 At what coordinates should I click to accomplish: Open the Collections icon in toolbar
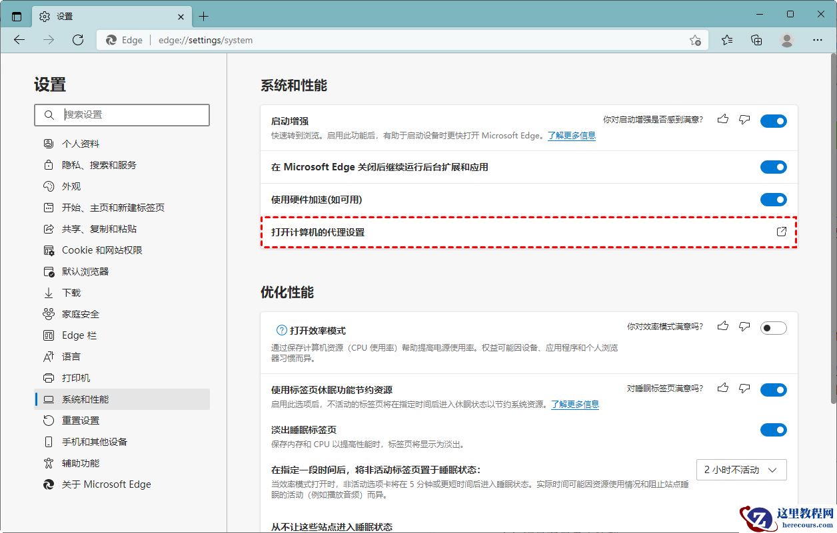tap(756, 40)
